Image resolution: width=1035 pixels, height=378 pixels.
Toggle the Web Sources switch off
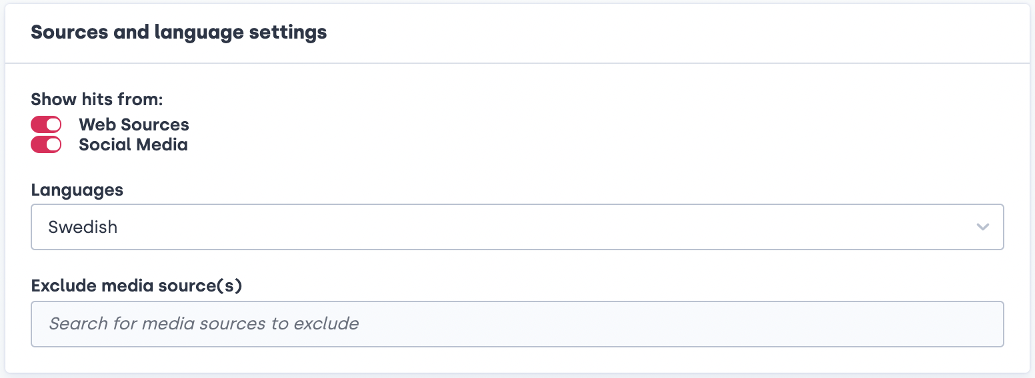coord(46,124)
